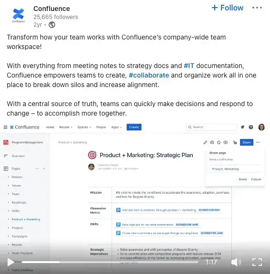
Task: Click the target emoji icon next to the page title
Action: (92, 155)
